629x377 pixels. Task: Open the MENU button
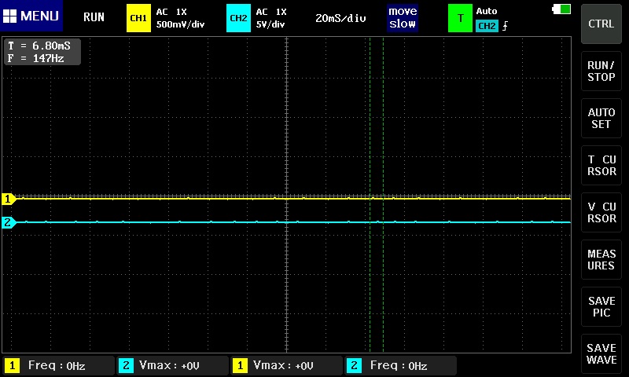click(31, 16)
